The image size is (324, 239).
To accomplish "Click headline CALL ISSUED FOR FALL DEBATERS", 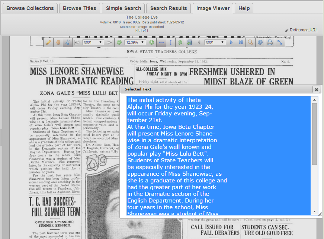I will click(x=215, y=230).
